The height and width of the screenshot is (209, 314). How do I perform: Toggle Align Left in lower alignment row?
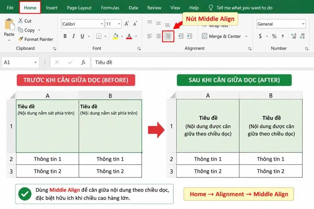(x=149, y=36)
